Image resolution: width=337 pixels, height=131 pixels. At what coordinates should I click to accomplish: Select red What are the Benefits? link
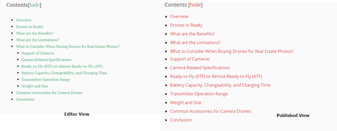pos(192,34)
